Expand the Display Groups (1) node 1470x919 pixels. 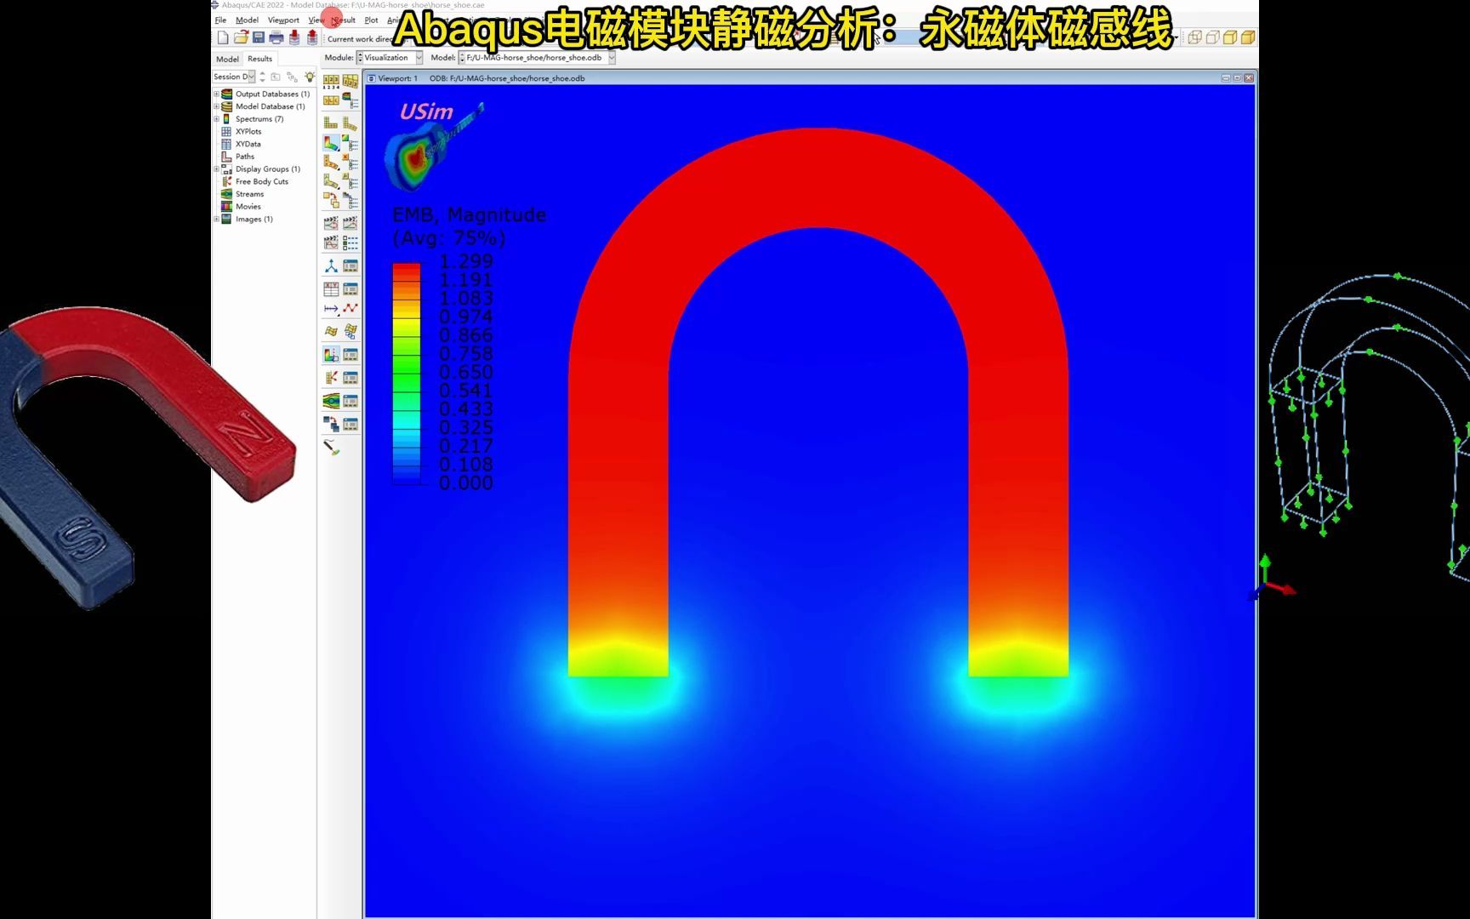point(216,168)
